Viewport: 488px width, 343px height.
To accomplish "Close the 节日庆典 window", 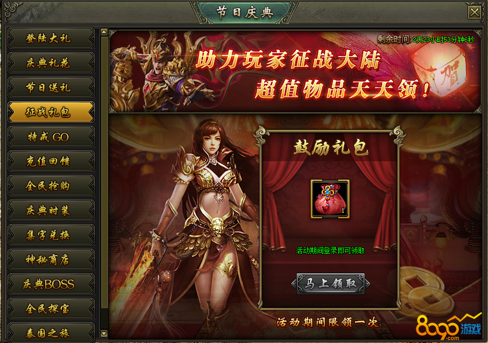I will coord(474,13).
